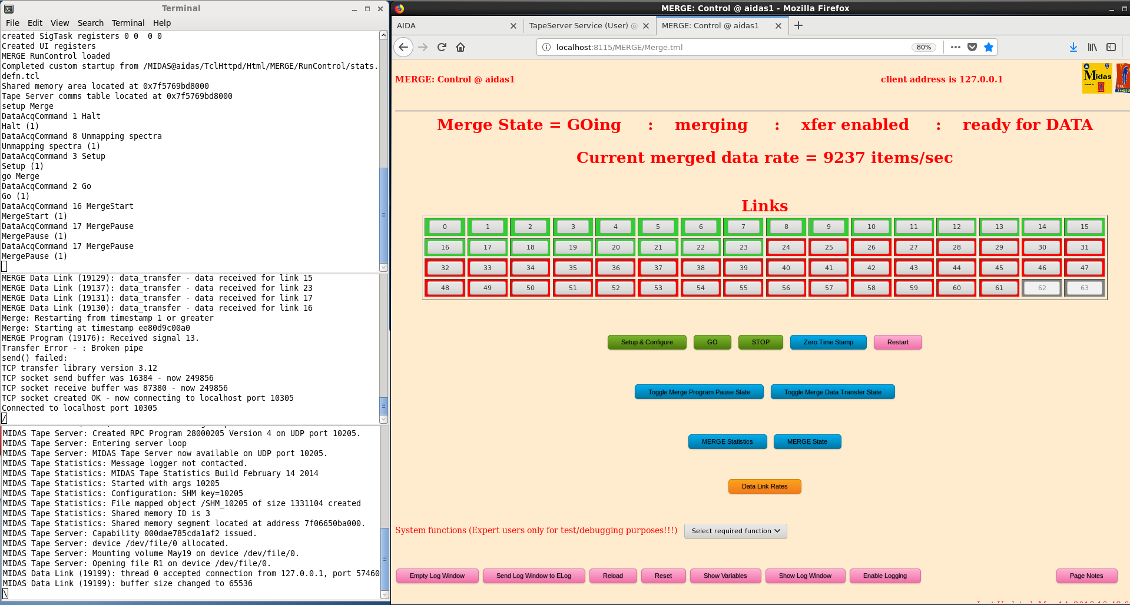This screenshot has width=1130, height=605.
Task: Open MERGE Statistics
Action: (727, 441)
